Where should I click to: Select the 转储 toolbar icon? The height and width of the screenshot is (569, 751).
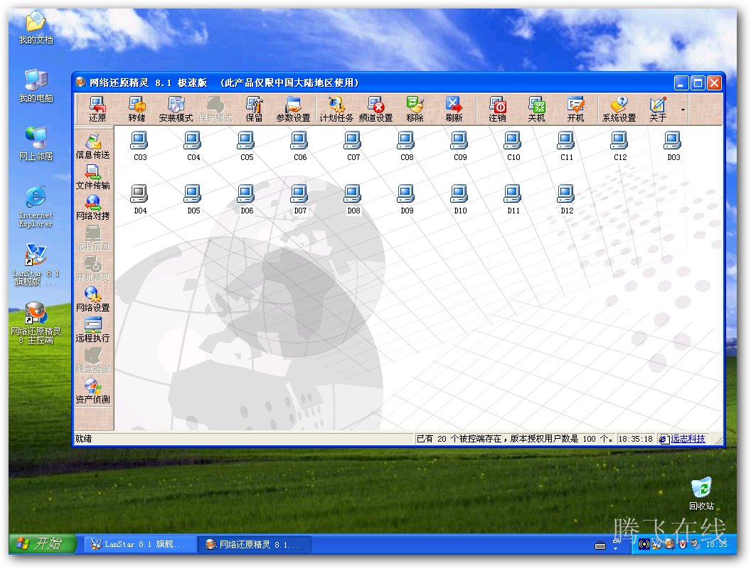(x=137, y=110)
